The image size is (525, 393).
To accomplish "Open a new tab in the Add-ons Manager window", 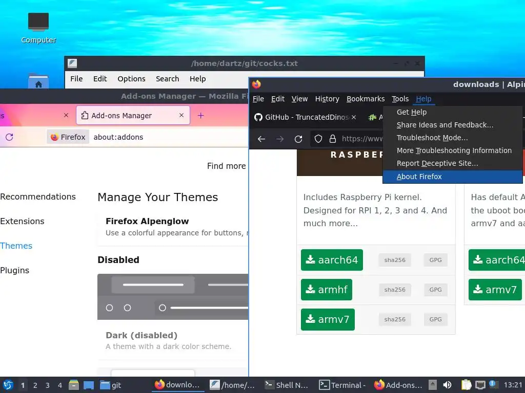I will click(200, 116).
